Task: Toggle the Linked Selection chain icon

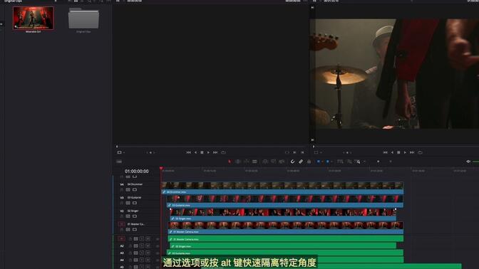Action: pyautogui.click(x=301, y=162)
